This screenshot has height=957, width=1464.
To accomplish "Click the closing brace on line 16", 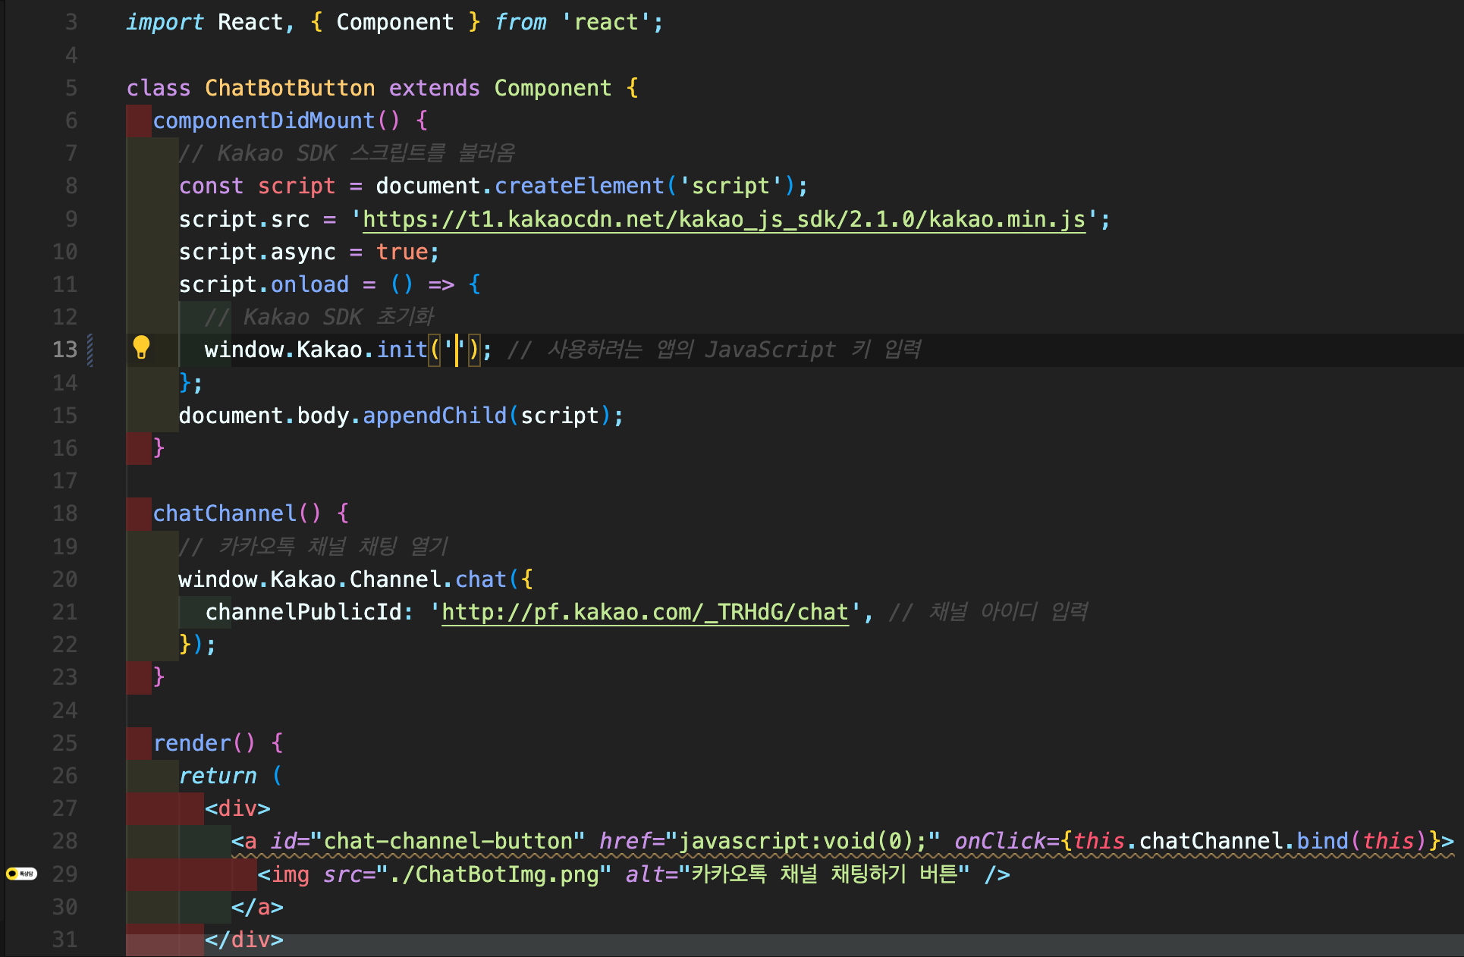I will [x=159, y=447].
